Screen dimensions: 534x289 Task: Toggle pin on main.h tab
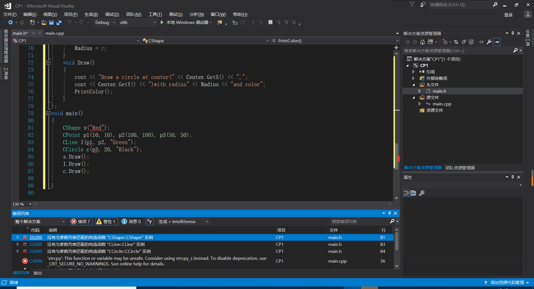33,33
